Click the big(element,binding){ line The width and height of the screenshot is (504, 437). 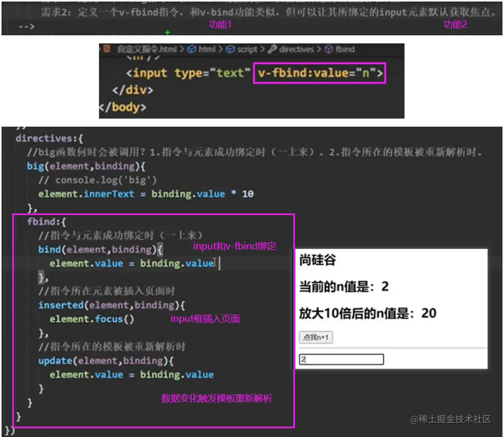point(86,166)
